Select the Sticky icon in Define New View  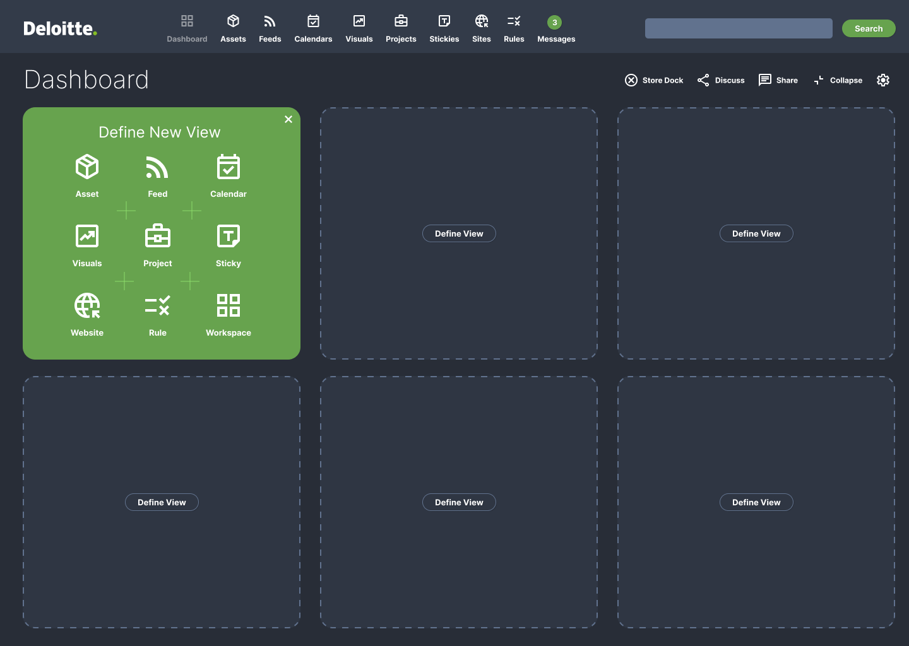click(x=228, y=236)
